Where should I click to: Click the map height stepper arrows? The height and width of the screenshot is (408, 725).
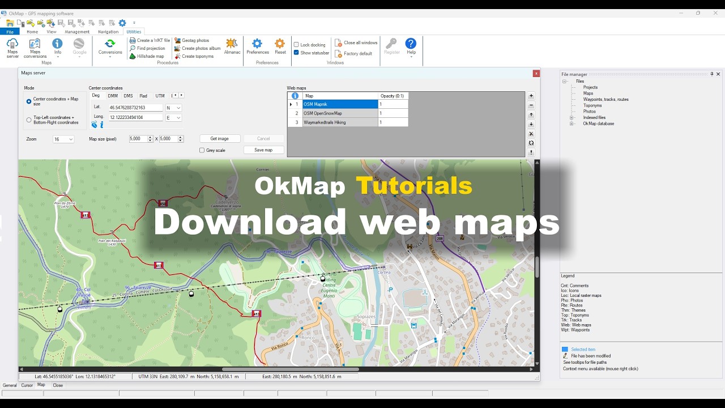pyautogui.click(x=181, y=139)
